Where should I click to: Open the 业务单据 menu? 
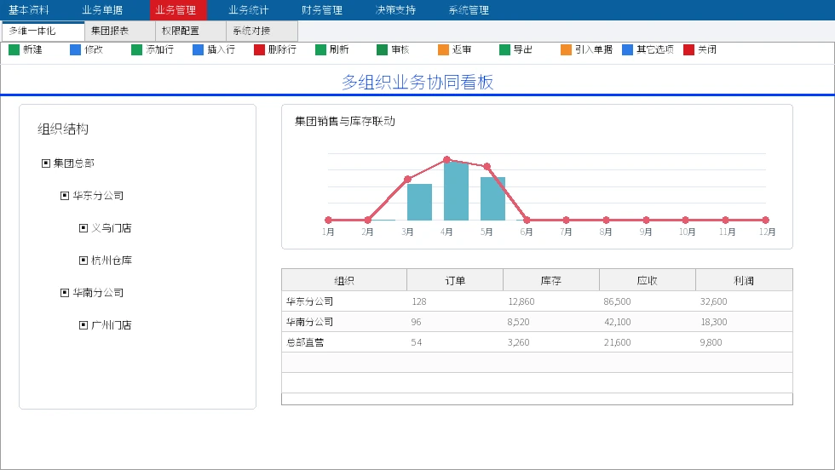102,10
